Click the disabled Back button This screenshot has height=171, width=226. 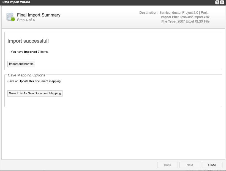coord(167,165)
